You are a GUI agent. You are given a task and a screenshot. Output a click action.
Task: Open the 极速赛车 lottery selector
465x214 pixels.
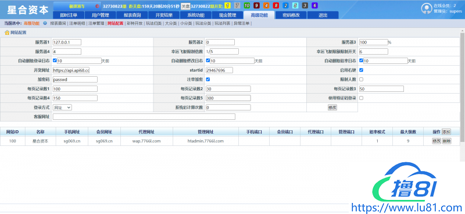77,6
